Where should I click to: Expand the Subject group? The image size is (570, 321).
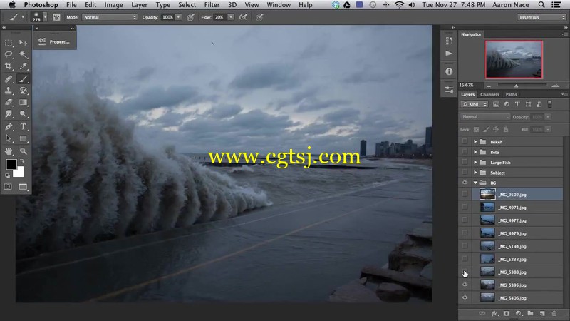475,173
